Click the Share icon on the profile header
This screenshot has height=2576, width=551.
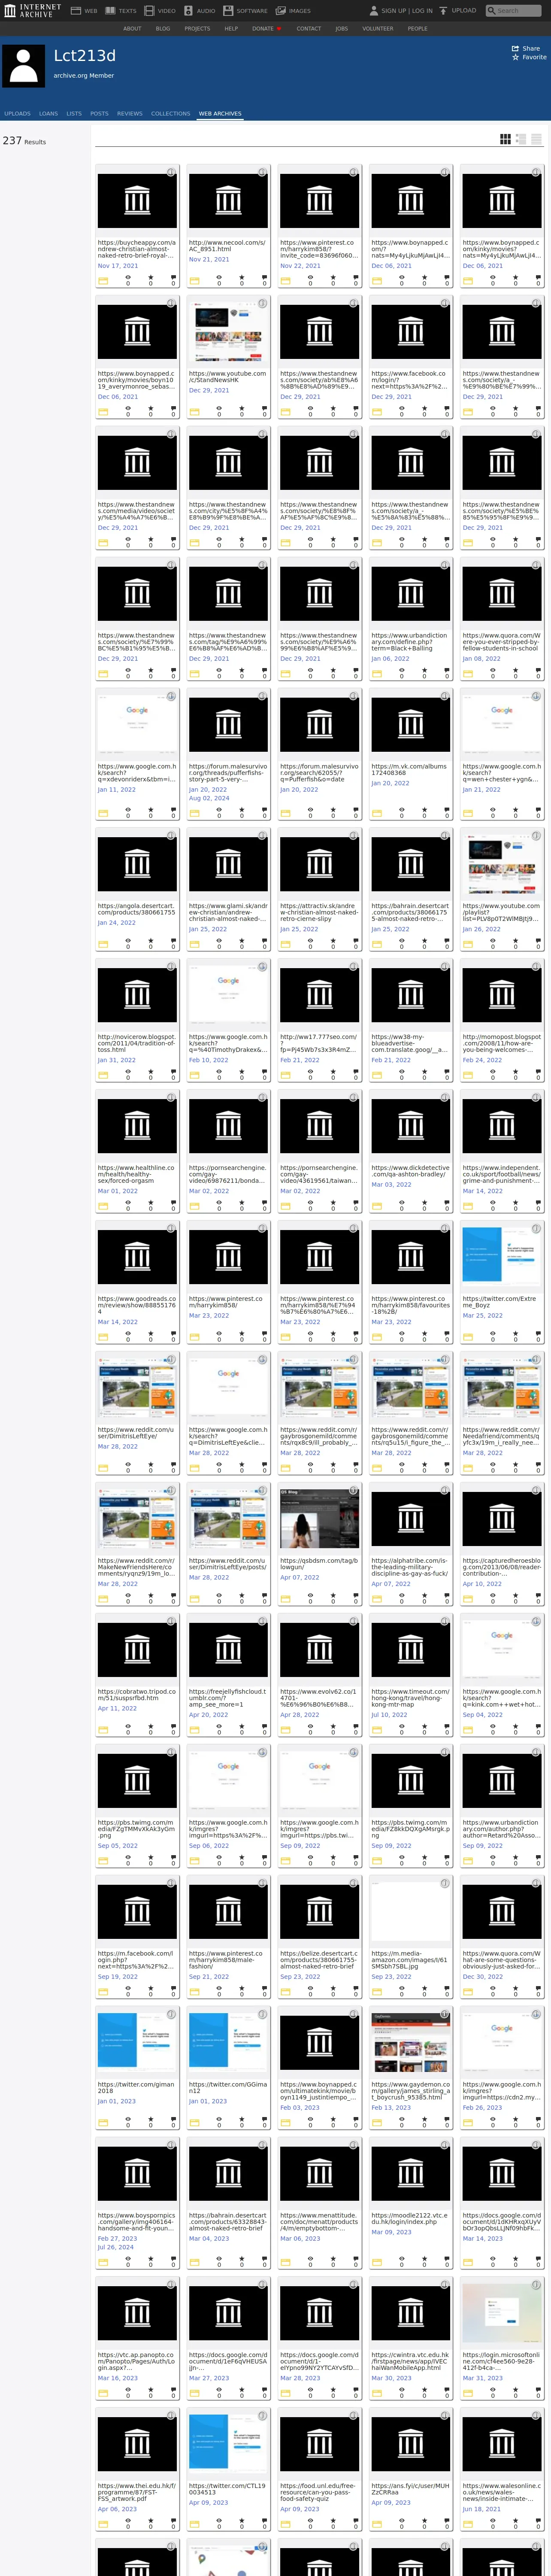coord(515,48)
